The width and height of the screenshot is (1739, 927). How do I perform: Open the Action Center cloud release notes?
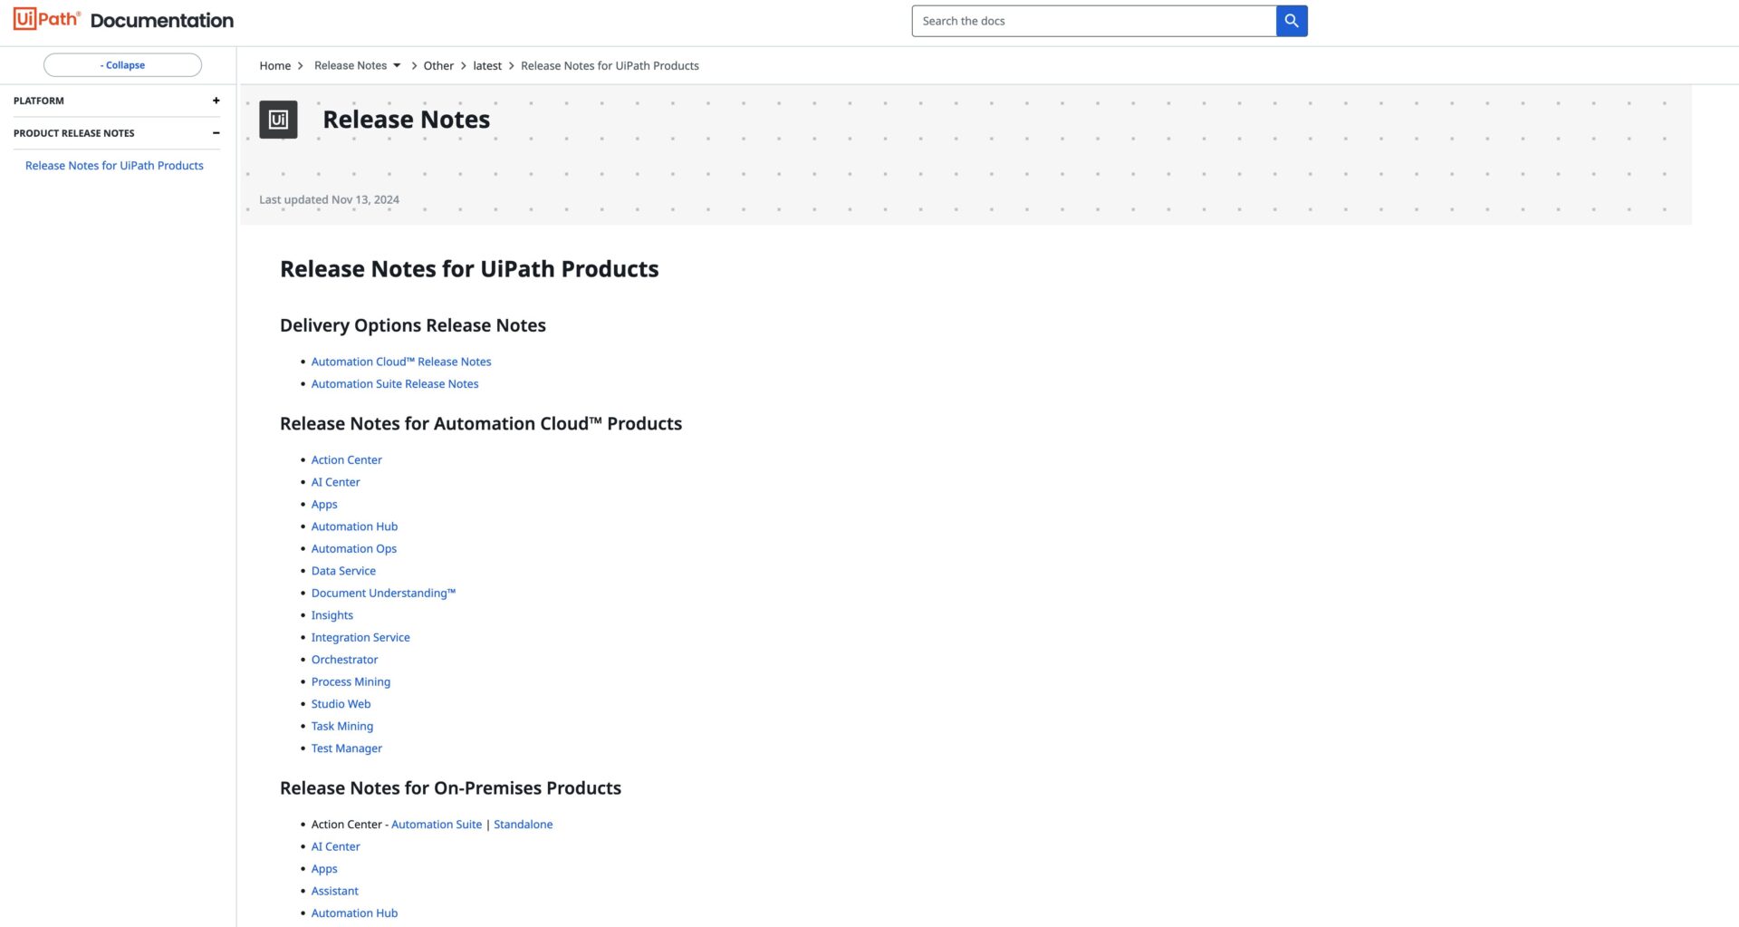point(346,460)
